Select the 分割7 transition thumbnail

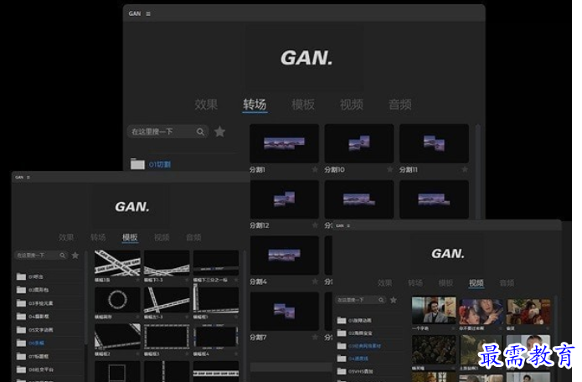(x=285, y=312)
